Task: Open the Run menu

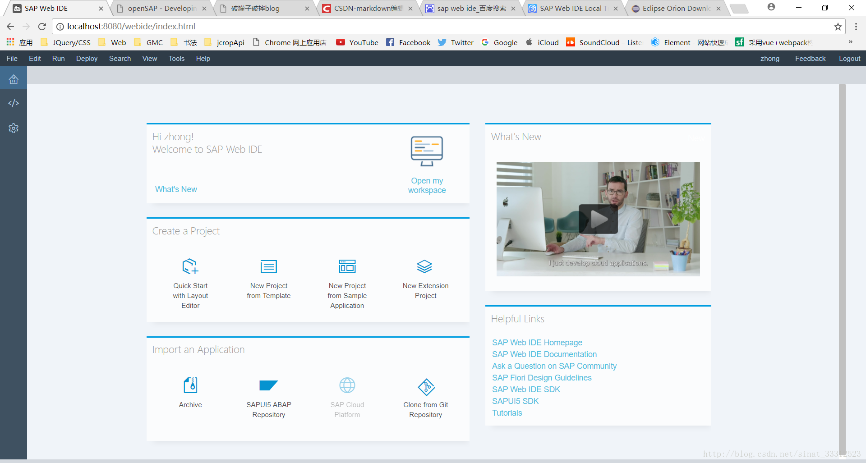Action: coord(58,59)
